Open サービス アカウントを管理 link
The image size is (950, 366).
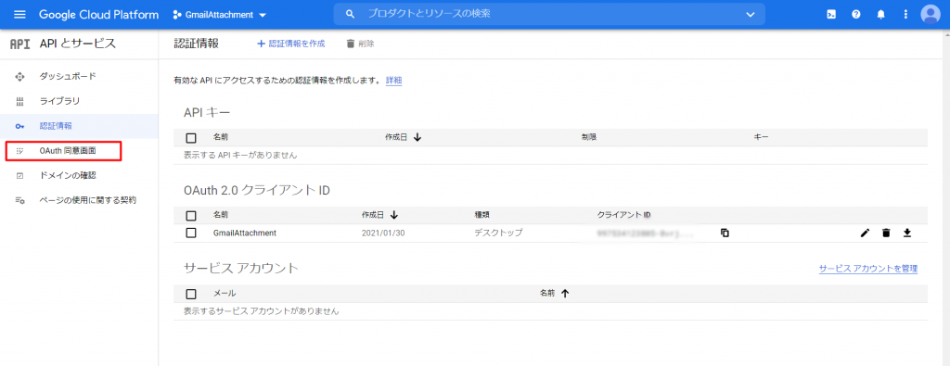click(x=868, y=269)
